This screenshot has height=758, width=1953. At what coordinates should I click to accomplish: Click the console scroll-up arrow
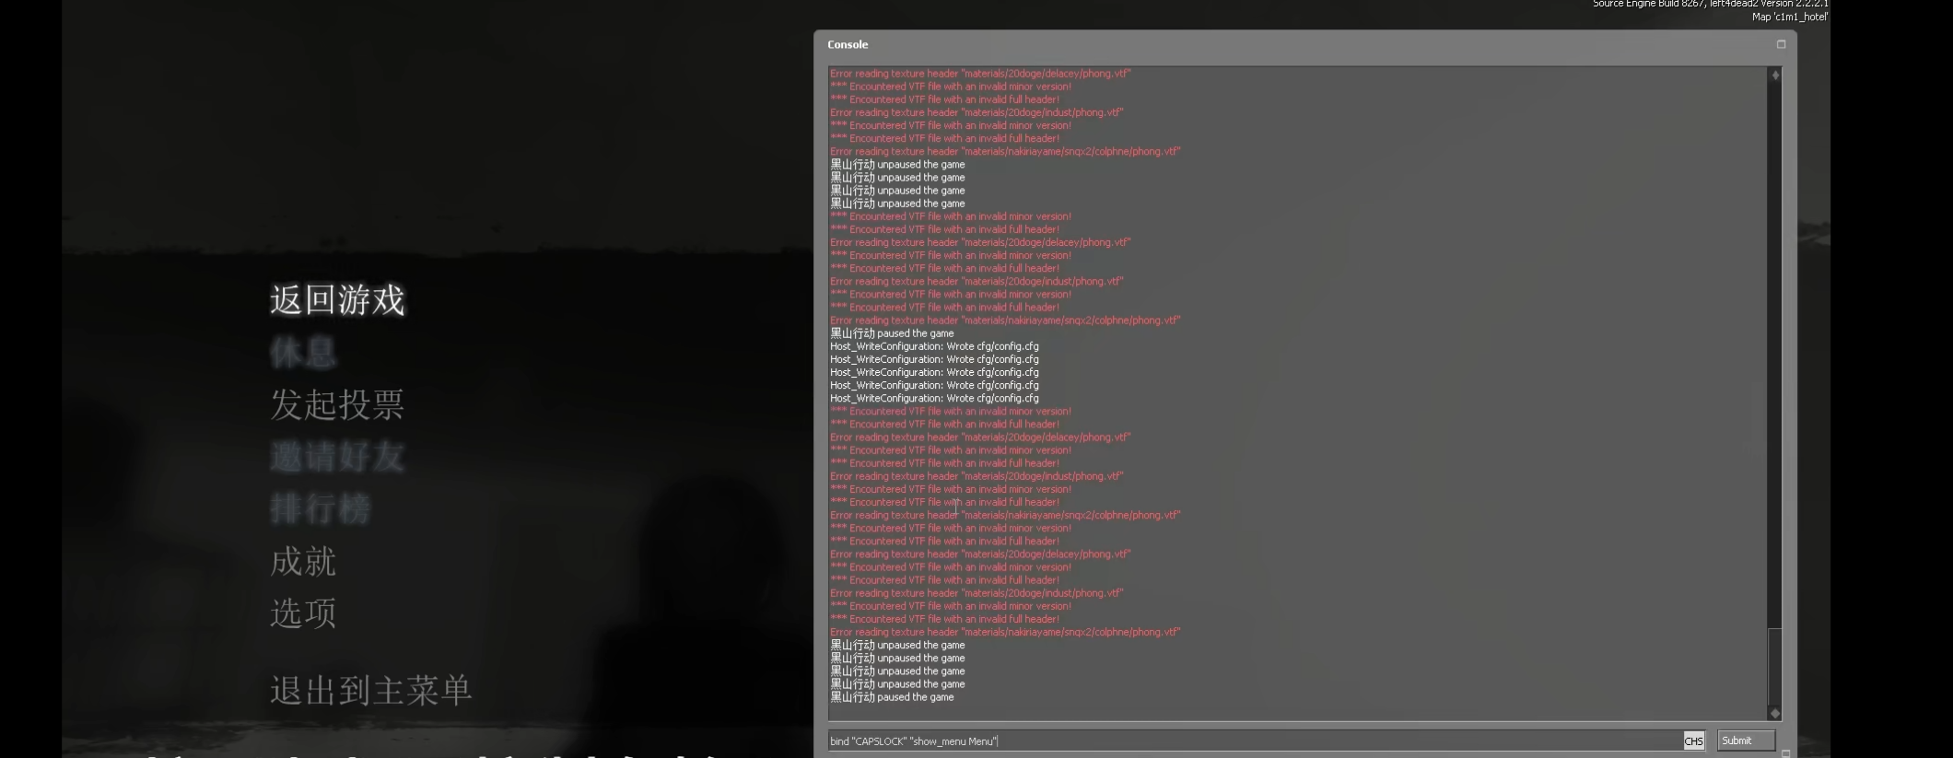click(x=1775, y=76)
